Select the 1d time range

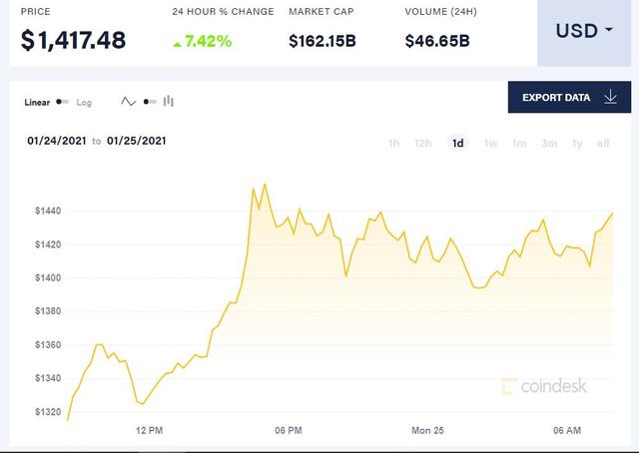(458, 143)
